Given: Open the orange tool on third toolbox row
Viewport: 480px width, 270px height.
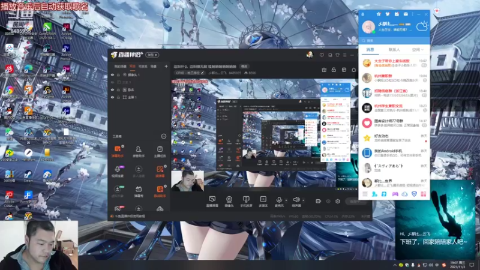Looking at the screenshot, I should 160,191.
